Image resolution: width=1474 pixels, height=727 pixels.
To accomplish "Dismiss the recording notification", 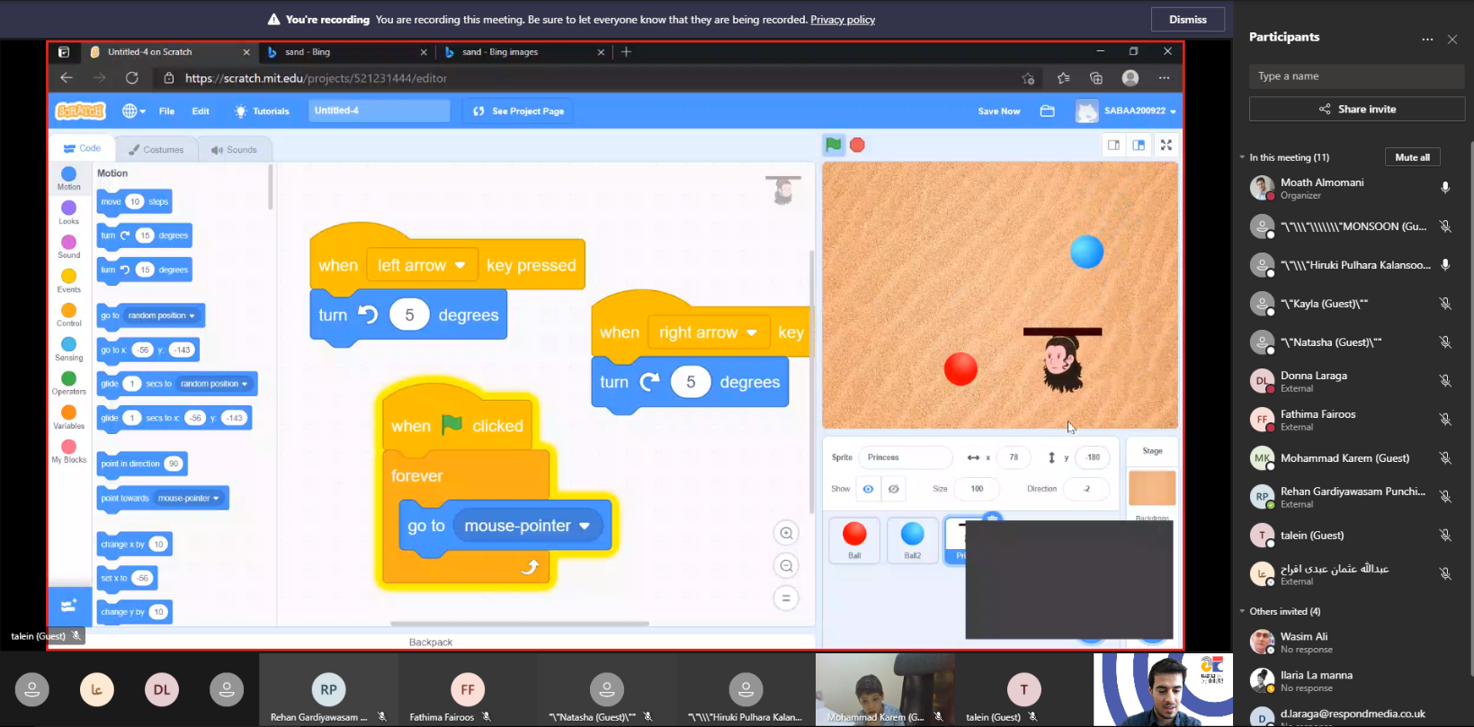I will (1188, 20).
